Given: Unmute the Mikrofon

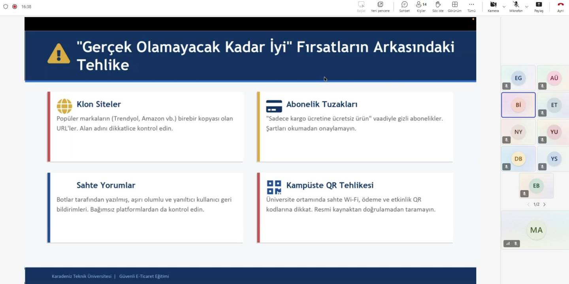Looking at the screenshot, I should pyautogui.click(x=516, y=6).
